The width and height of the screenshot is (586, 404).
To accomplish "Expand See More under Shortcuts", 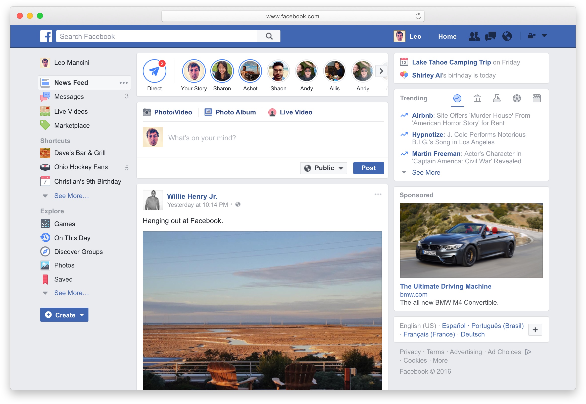I will point(71,196).
